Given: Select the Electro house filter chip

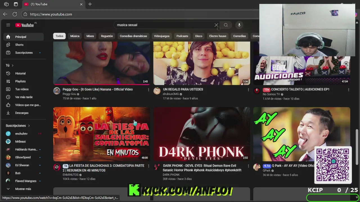Looking at the screenshot, I should pyautogui.click(x=218, y=36).
